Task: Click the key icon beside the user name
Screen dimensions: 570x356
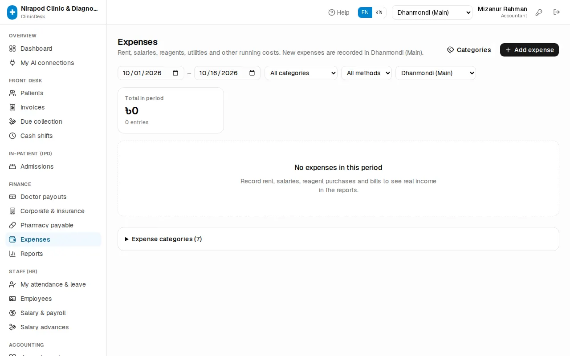Action: (539, 12)
